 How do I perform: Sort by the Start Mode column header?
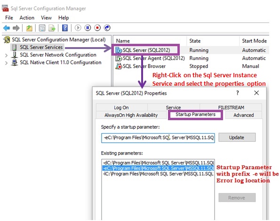[x=254, y=41]
